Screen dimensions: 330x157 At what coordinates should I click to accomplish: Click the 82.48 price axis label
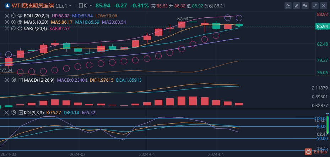click(322, 44)
